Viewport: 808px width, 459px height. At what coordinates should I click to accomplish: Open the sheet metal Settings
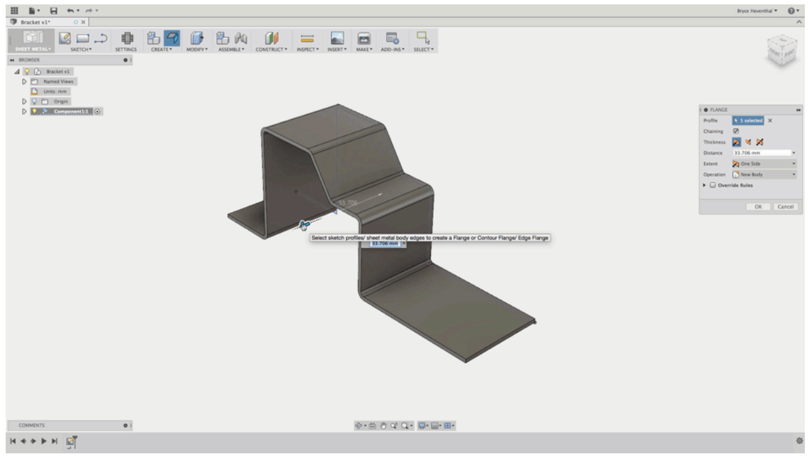click(128, 39)
